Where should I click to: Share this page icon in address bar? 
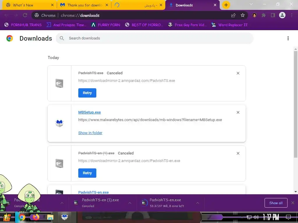[x=233, y=15]
